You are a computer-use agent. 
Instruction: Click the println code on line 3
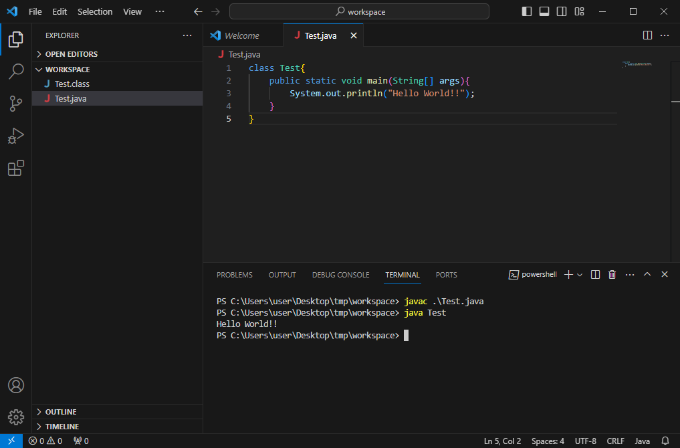pyautogui.click(x=364, y=93)
